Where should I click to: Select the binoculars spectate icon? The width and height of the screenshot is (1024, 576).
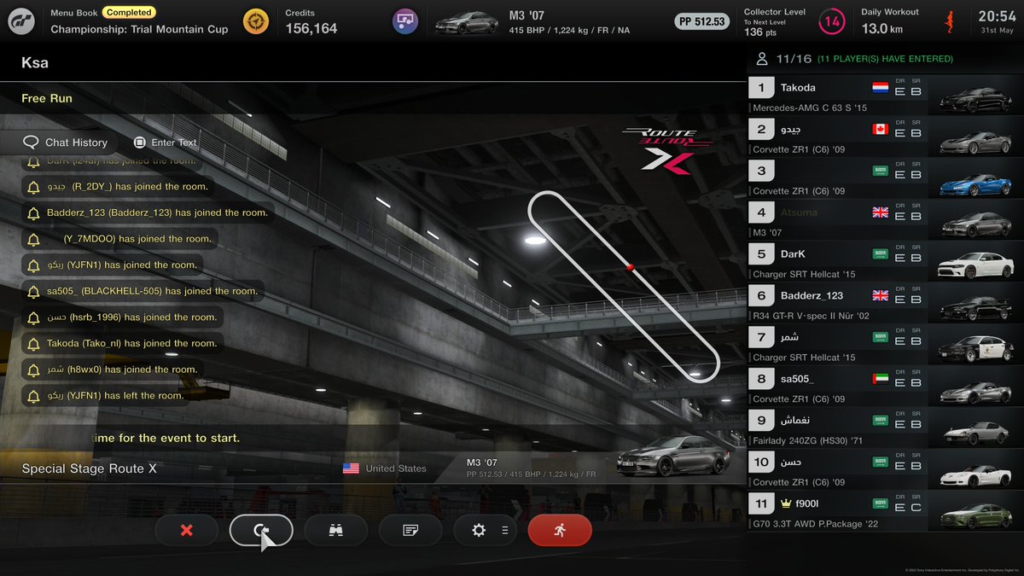pyautogui.click(x=335, y=530)
